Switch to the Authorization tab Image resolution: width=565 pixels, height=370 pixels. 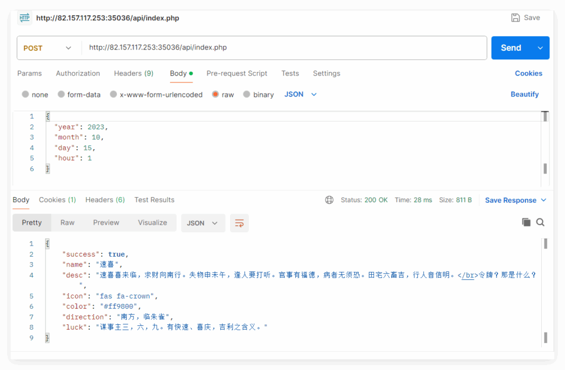click(78, 73)
